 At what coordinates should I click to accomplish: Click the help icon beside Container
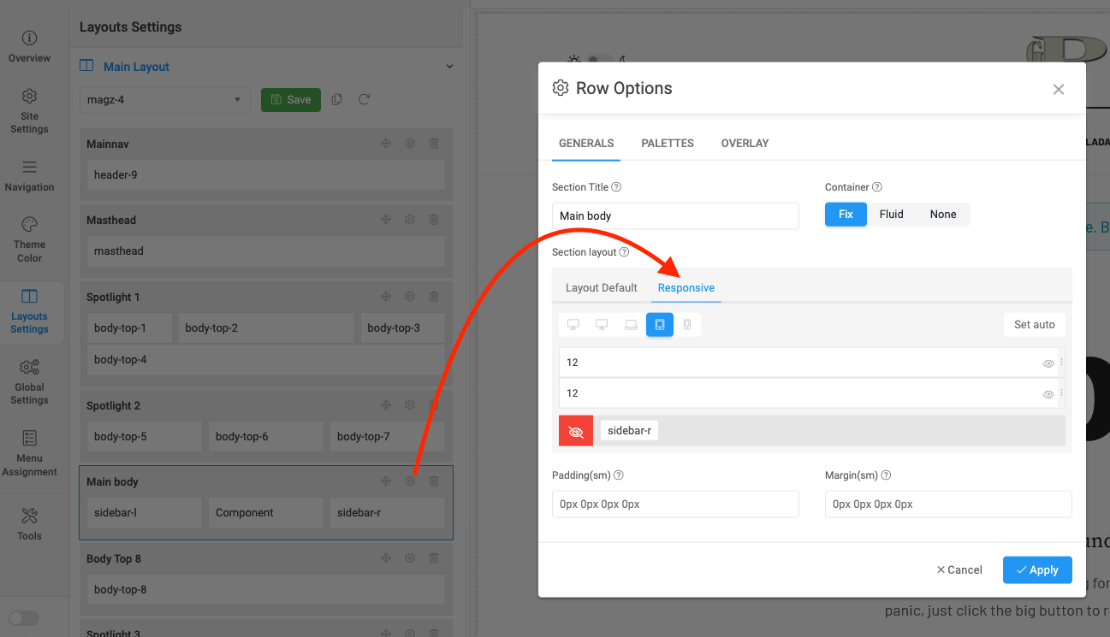(876, 187)
